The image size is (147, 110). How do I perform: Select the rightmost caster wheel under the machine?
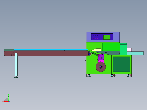click(131, 76)
